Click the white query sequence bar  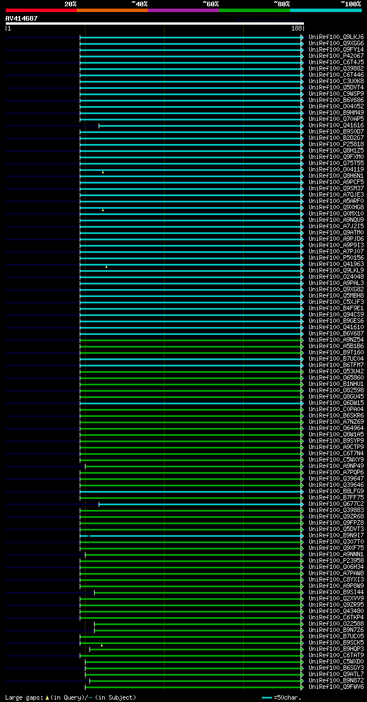click(154, 24)
